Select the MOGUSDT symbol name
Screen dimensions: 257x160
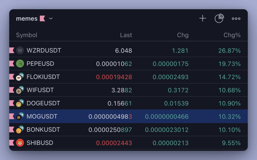coord(42,117)
